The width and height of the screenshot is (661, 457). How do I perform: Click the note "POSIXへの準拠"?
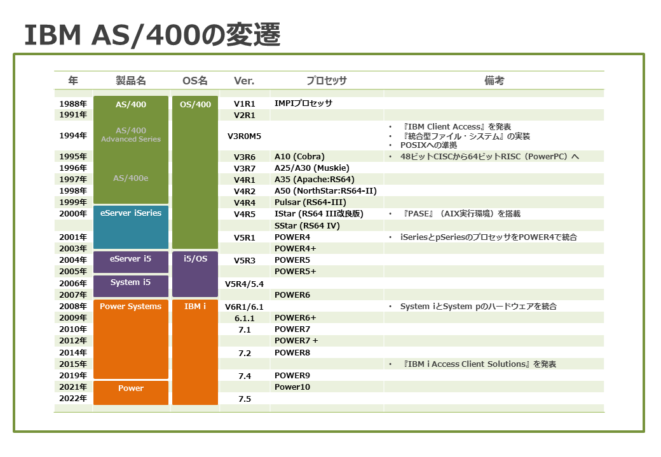pyautogui.click(x=429, y=145)
